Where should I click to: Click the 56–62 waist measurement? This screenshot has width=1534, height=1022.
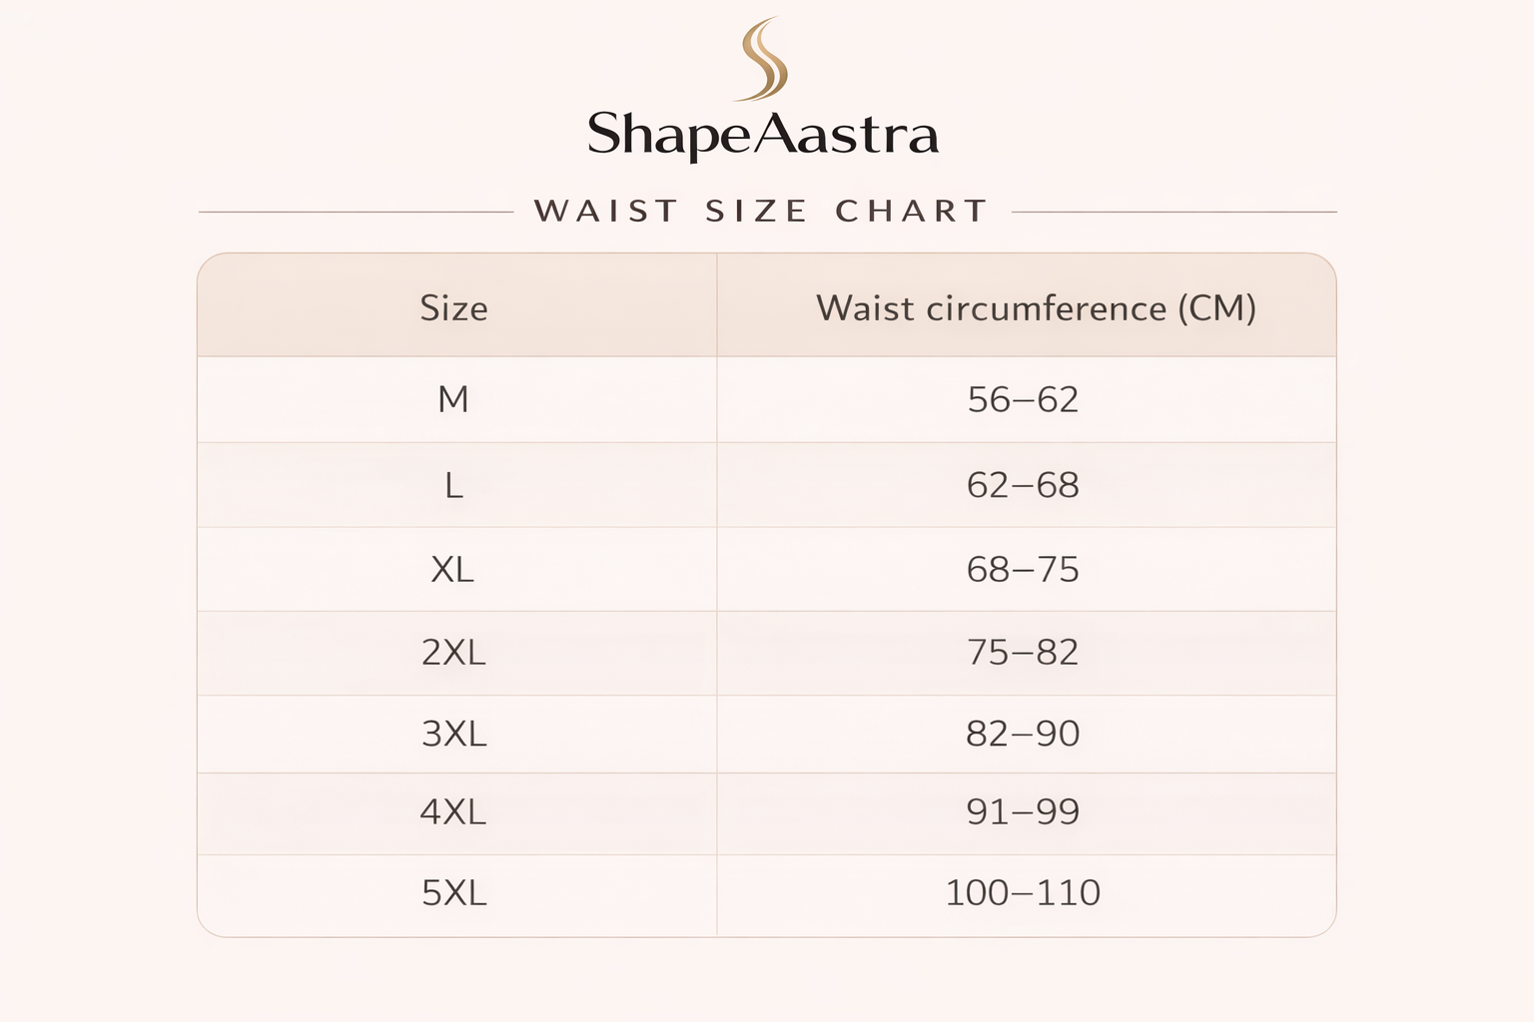(x=1023, y=400)
